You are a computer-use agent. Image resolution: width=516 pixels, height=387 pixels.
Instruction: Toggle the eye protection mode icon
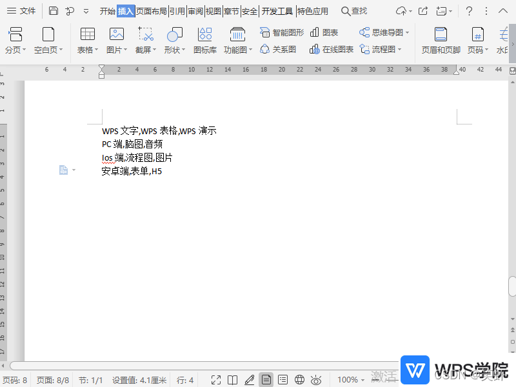(x=316, y=380)
